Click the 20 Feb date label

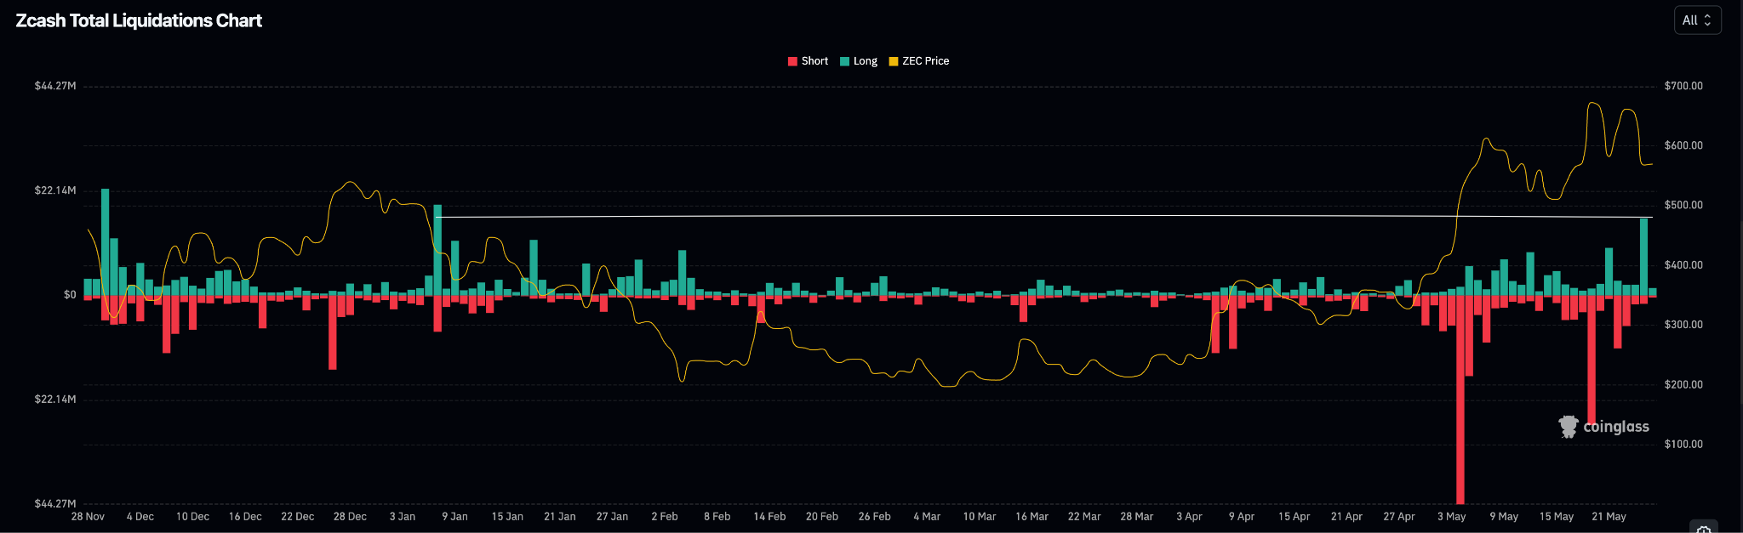pos(822,517)
